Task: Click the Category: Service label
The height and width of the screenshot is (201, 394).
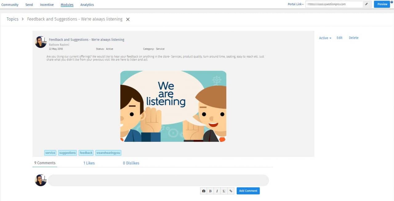Action: tap(154, 49)
